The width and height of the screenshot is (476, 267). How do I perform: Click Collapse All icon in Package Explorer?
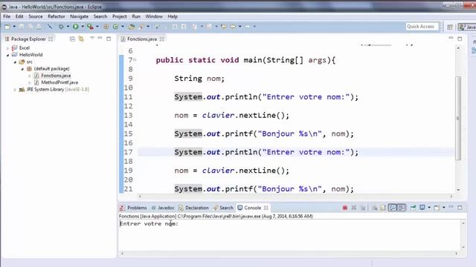72,39
